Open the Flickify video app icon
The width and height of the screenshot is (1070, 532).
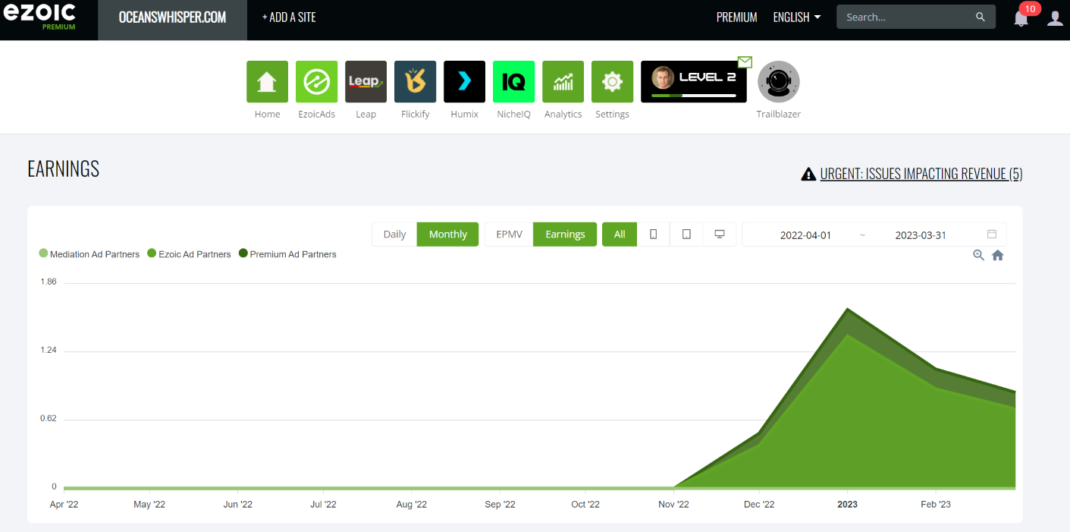pos(415,81)
